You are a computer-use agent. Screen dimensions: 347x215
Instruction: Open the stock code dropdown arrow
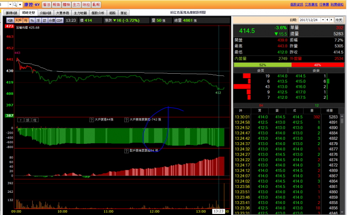click(x=10, y=4)
